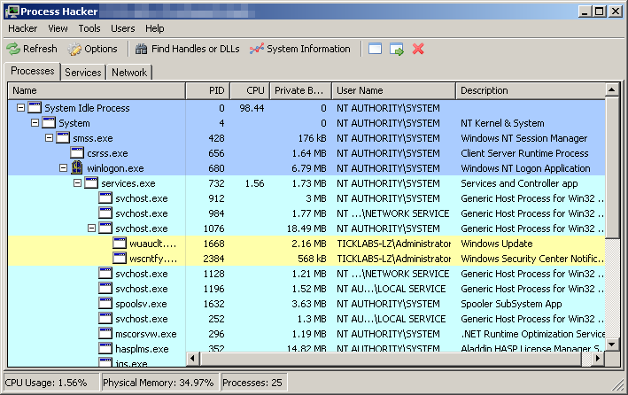Click the Process Hacker title bar icon
This screenshot has width=628, height=395.
(x=11, y=11)
